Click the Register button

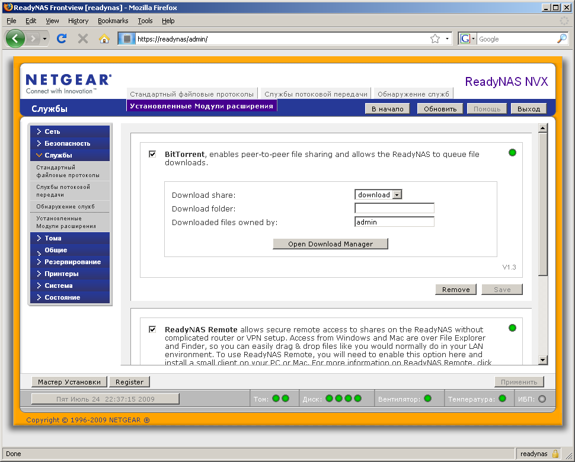click(129, 382)
